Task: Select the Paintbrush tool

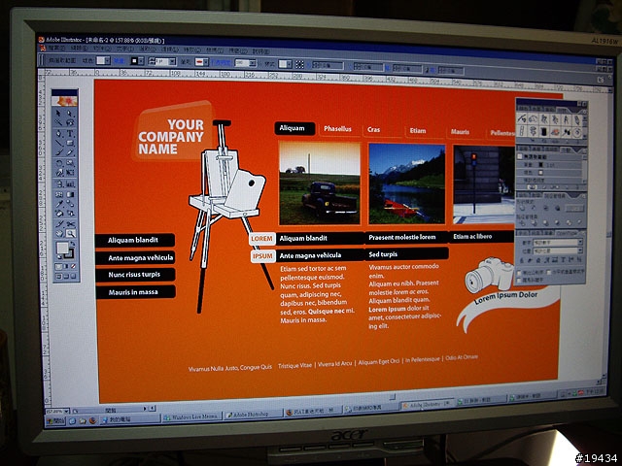Action: pos(58,152)
